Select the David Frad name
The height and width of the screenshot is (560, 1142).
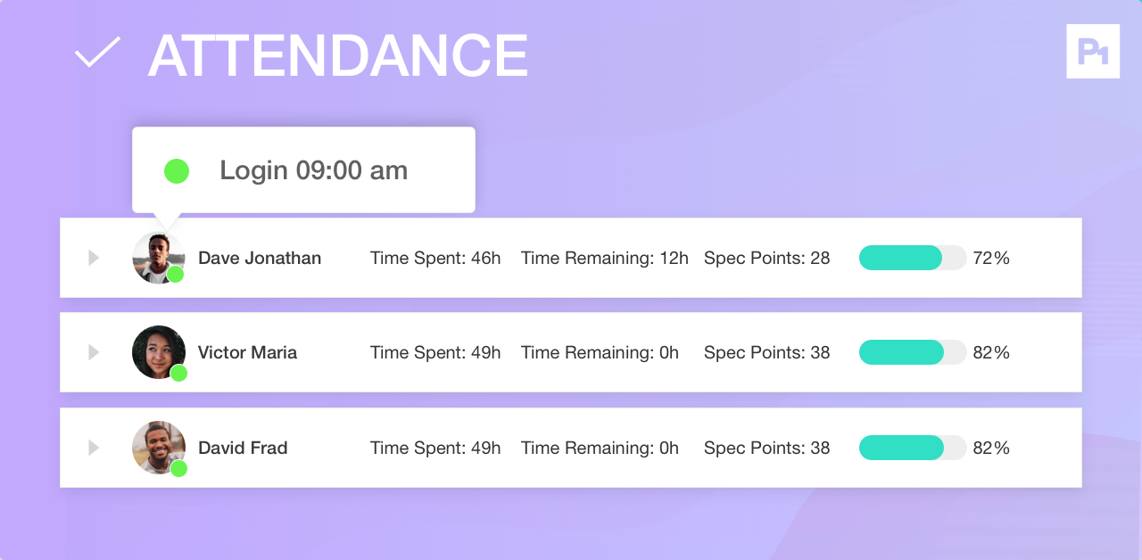243,448
